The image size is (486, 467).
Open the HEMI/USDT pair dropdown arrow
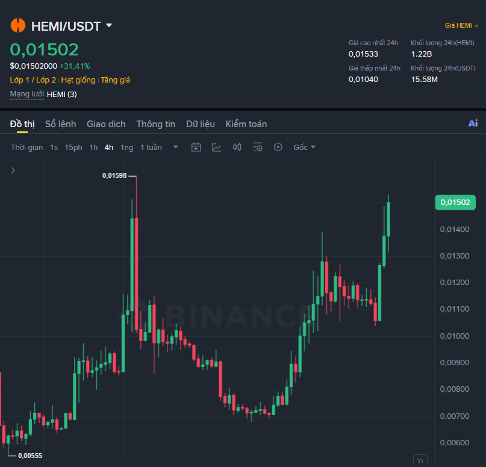click(x=109, y=25)
